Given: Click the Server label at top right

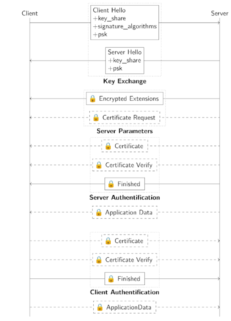Looking at the screenshot, I should click(219, 13).
